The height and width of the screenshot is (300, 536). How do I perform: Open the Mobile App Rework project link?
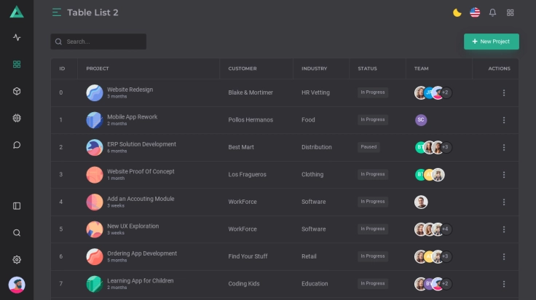132,117
